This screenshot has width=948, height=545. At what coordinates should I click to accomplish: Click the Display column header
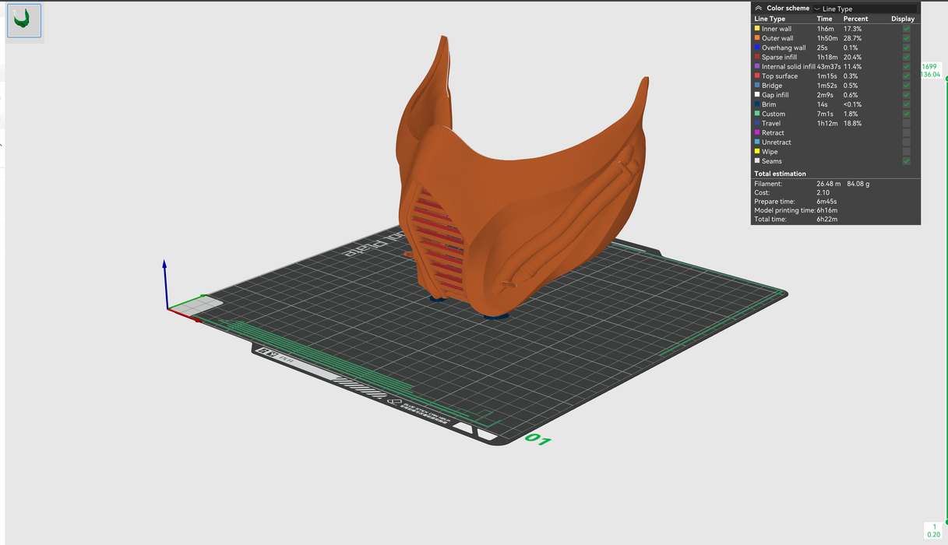pos(903,19)
